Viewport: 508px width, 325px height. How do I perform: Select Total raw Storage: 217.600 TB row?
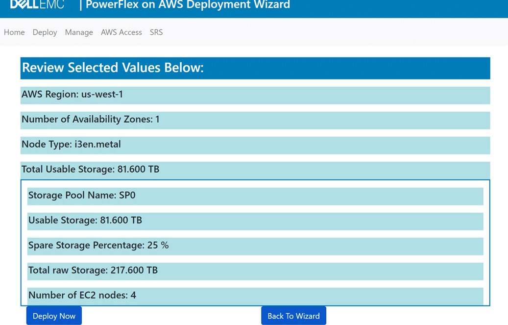(x=255, y=271)
